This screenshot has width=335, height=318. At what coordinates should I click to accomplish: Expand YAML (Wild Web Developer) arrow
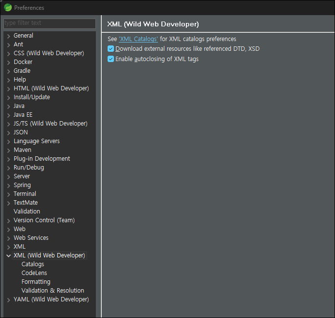pyautogui.click(x=8, y=300)
